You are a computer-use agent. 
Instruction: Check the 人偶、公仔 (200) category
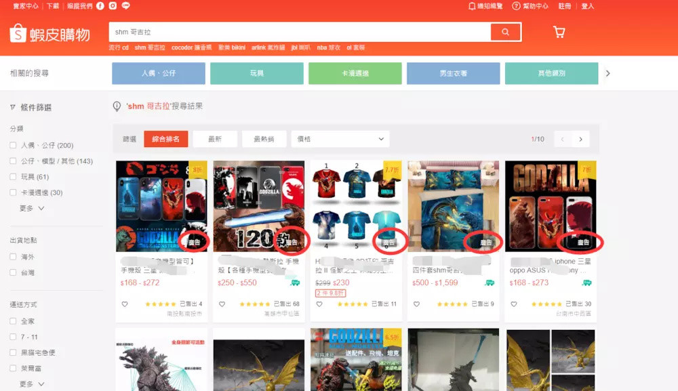tap(13, 145)
